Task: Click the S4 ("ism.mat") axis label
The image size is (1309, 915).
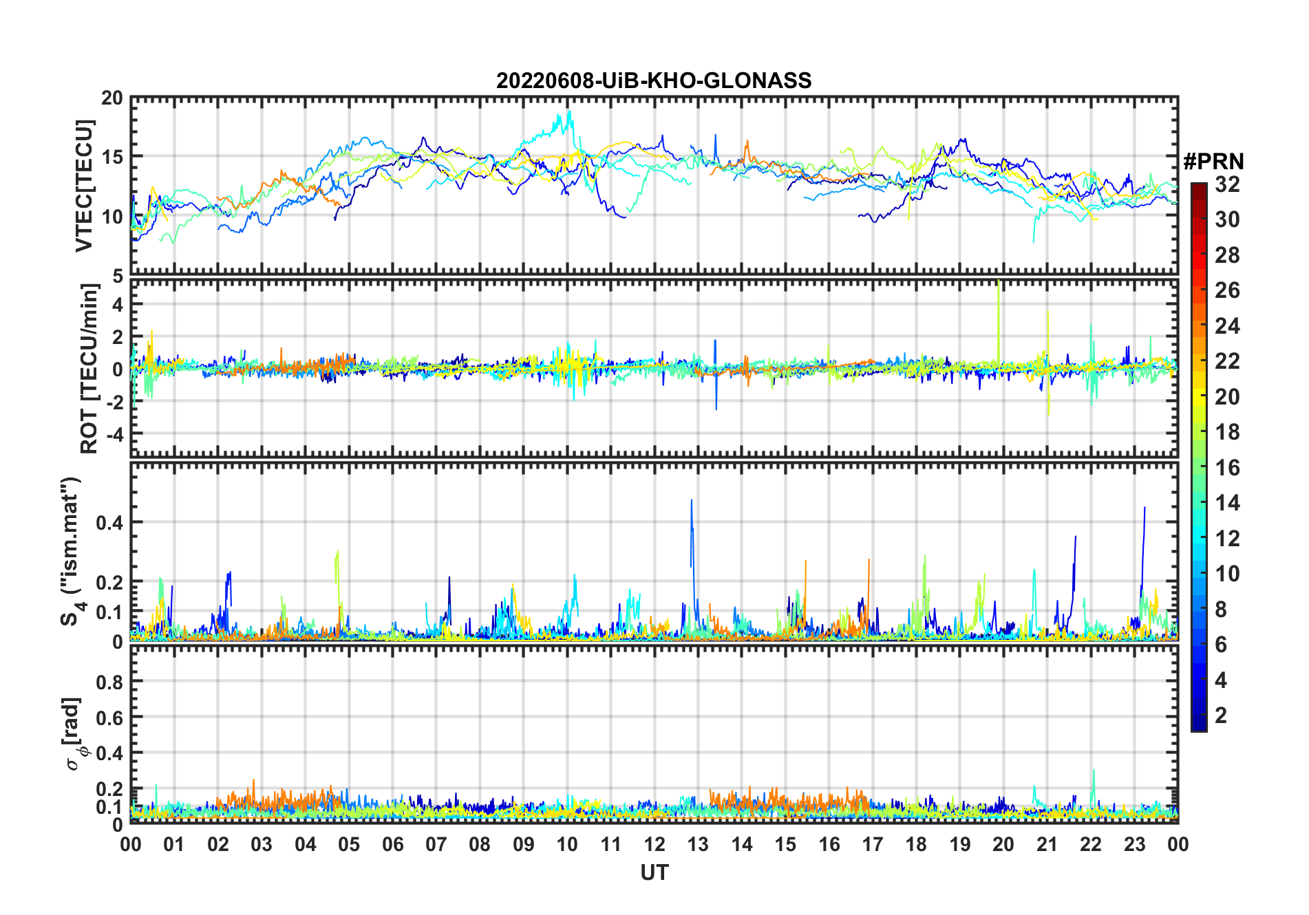Action: click(x=71, y=552)
